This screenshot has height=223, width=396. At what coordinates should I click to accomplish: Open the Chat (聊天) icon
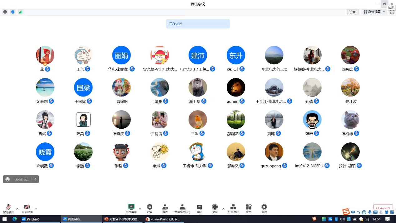click(x=200, y=208)
